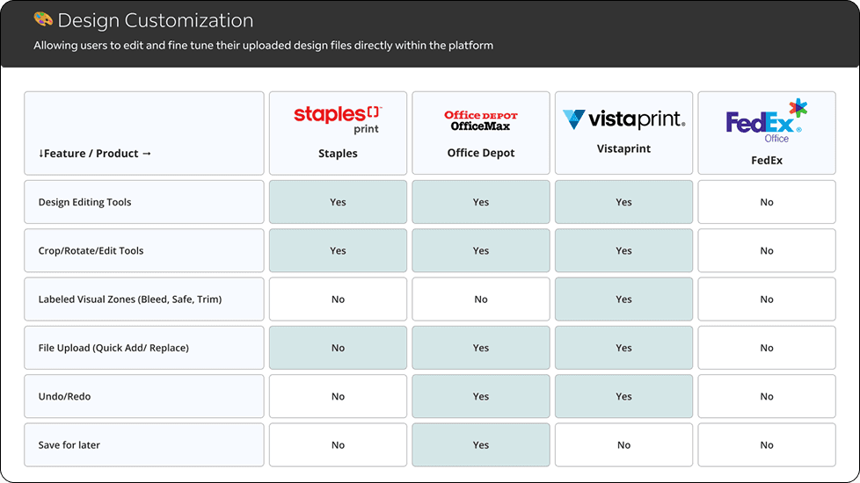Screen dimensions: 860x483
Task: Click Vistaprint's No cell for Save for later
Action: point(623,444)
